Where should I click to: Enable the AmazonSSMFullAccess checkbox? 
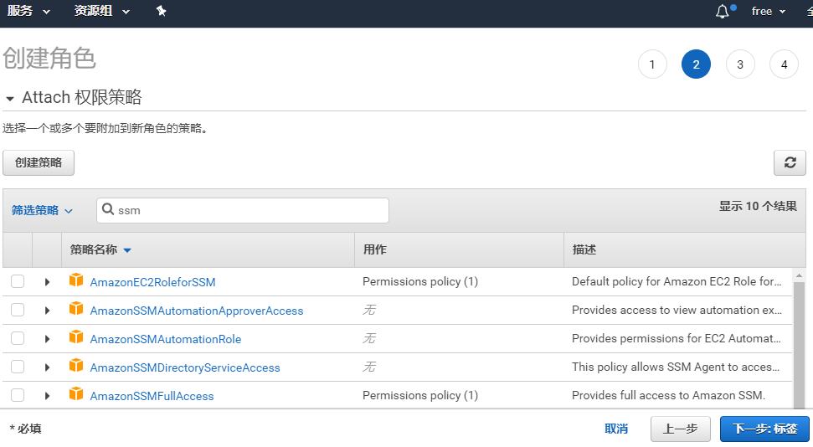[x=18, y=396]
